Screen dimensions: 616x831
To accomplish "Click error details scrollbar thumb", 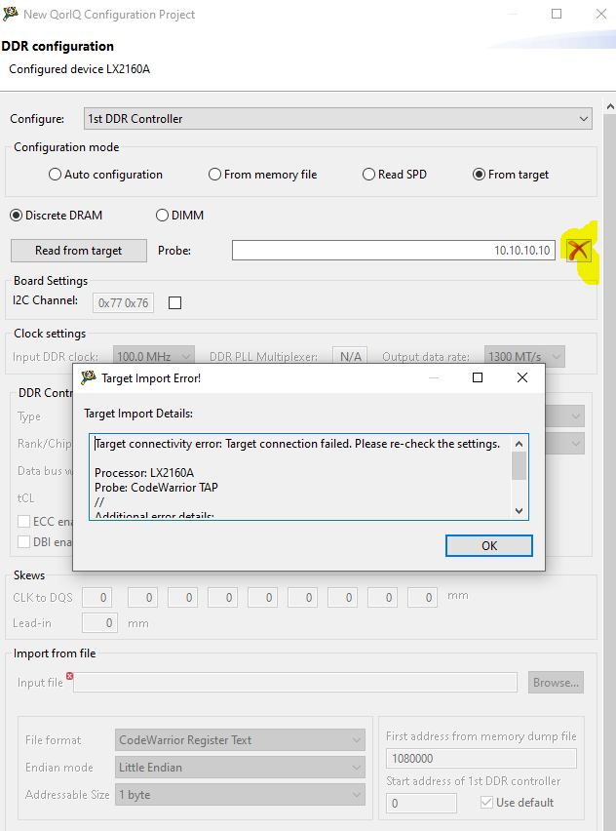I will tap(520, 465).
